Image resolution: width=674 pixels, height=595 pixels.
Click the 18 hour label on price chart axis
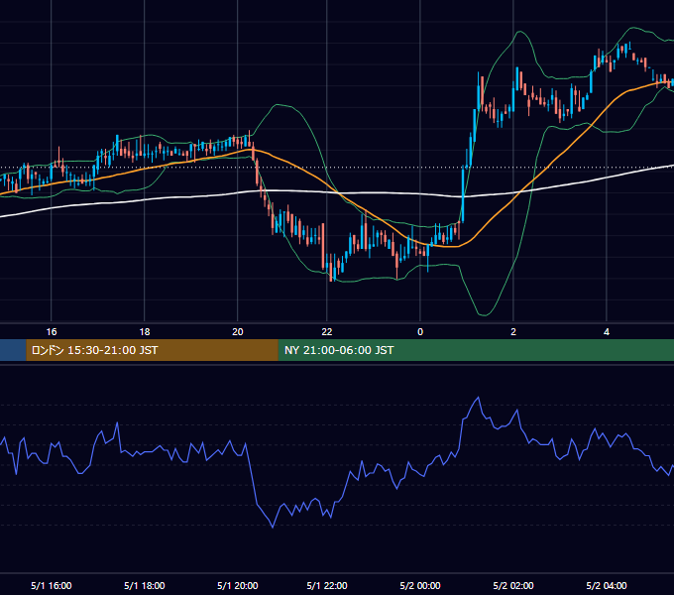[x=145, y=332]
